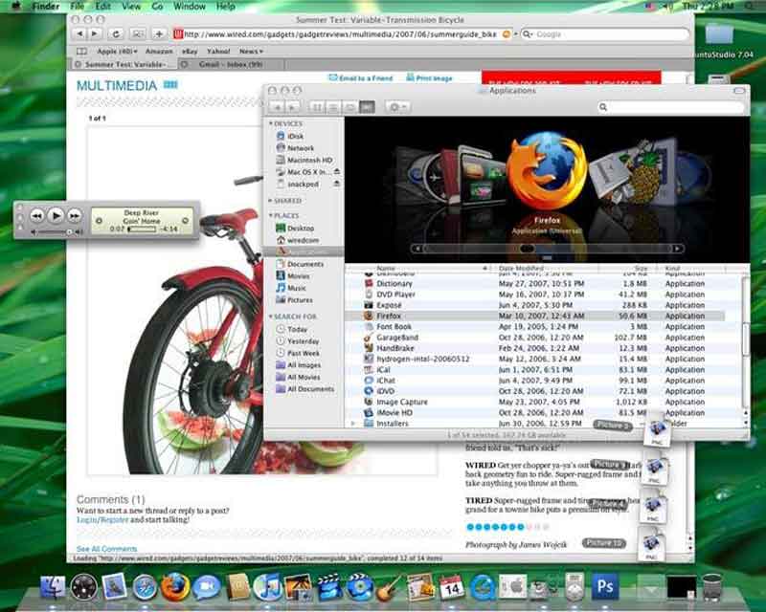The height and width of the screenshot is (612, 766).
Task: Open the Window menu
Action: point(190,7)
